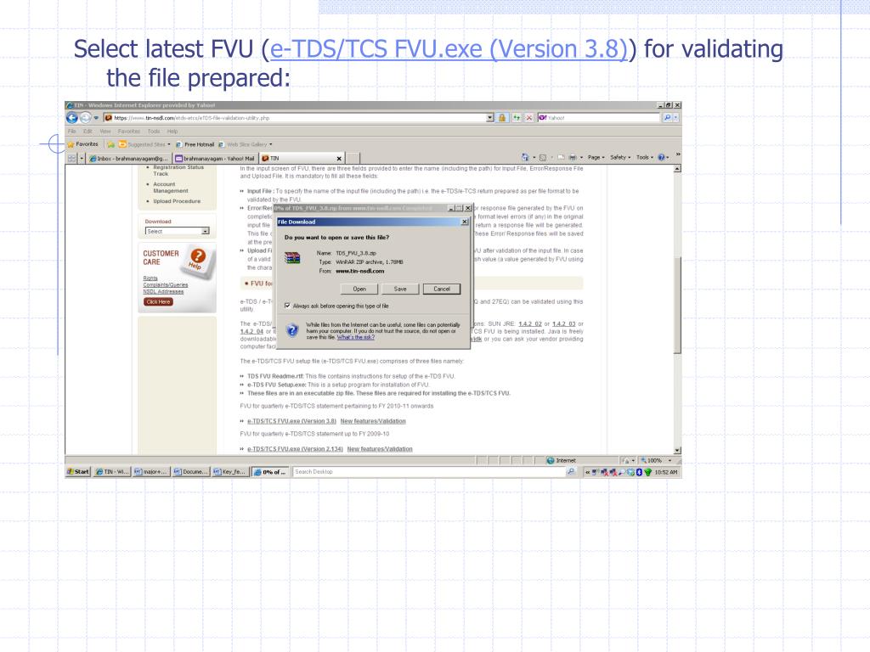Open the View menu
The image size is (870, 652).
(x=105, y=132)
